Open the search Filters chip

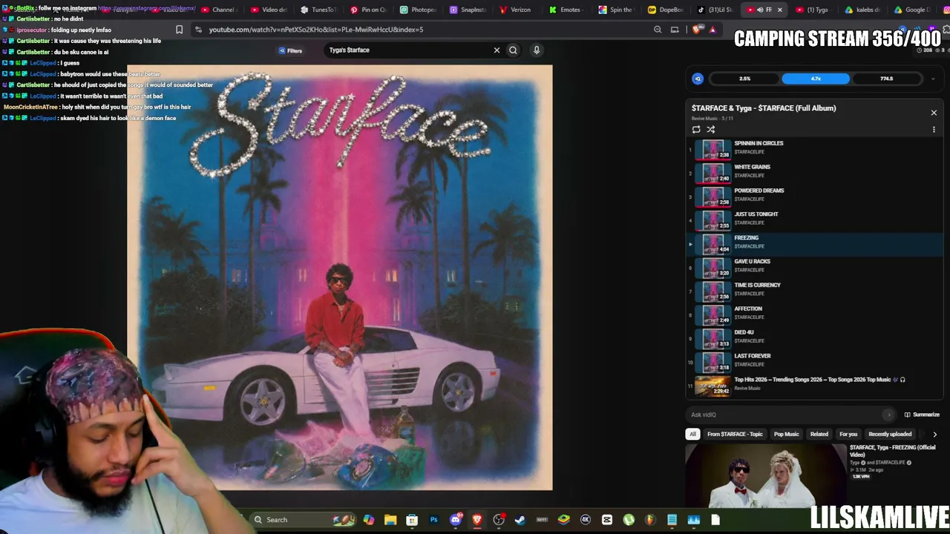pos(290,50)
